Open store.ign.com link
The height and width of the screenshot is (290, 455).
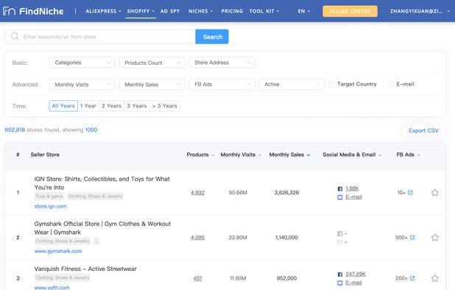pyautogui.click(x=51, y=206)
